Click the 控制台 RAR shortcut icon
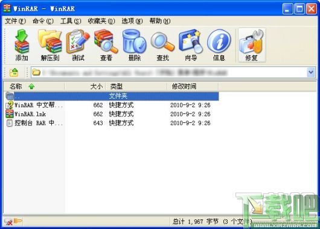This screenshot has height=229, width=320. click(x=10, y=123)
